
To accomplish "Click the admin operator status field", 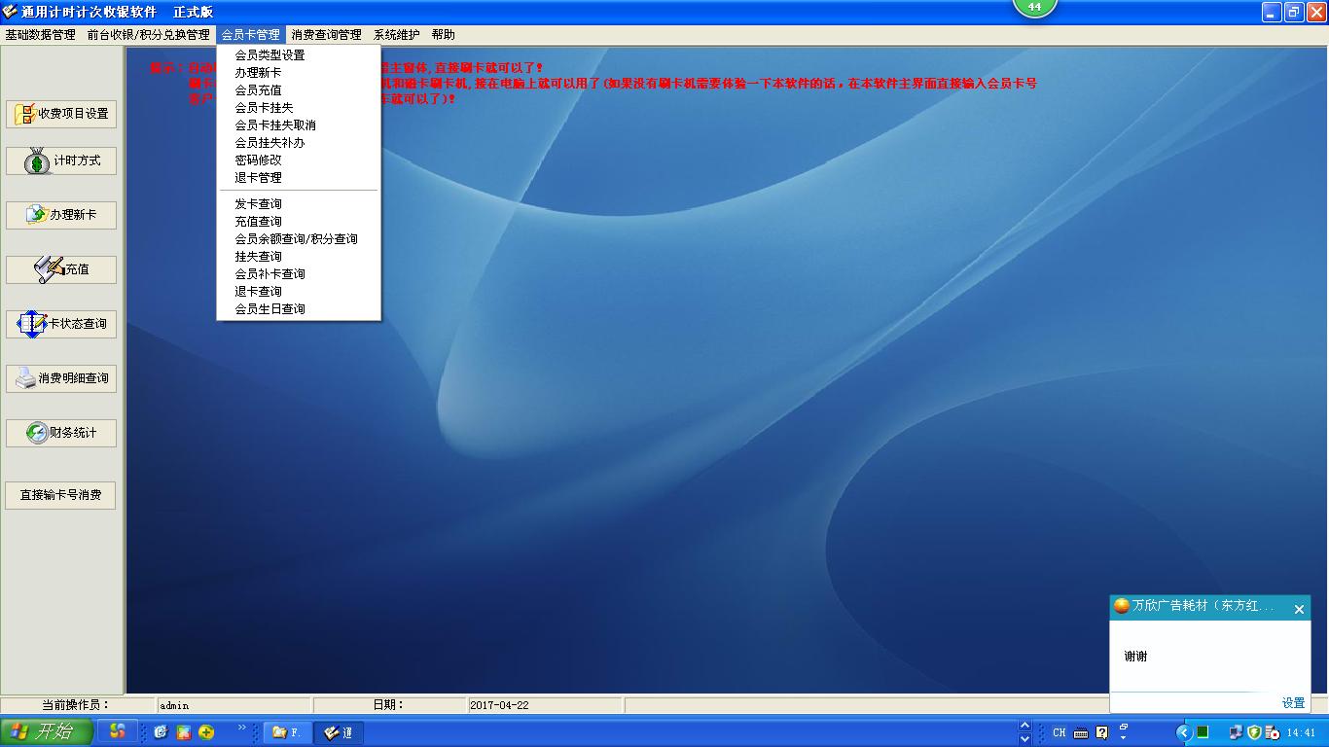I will point(234,705).
